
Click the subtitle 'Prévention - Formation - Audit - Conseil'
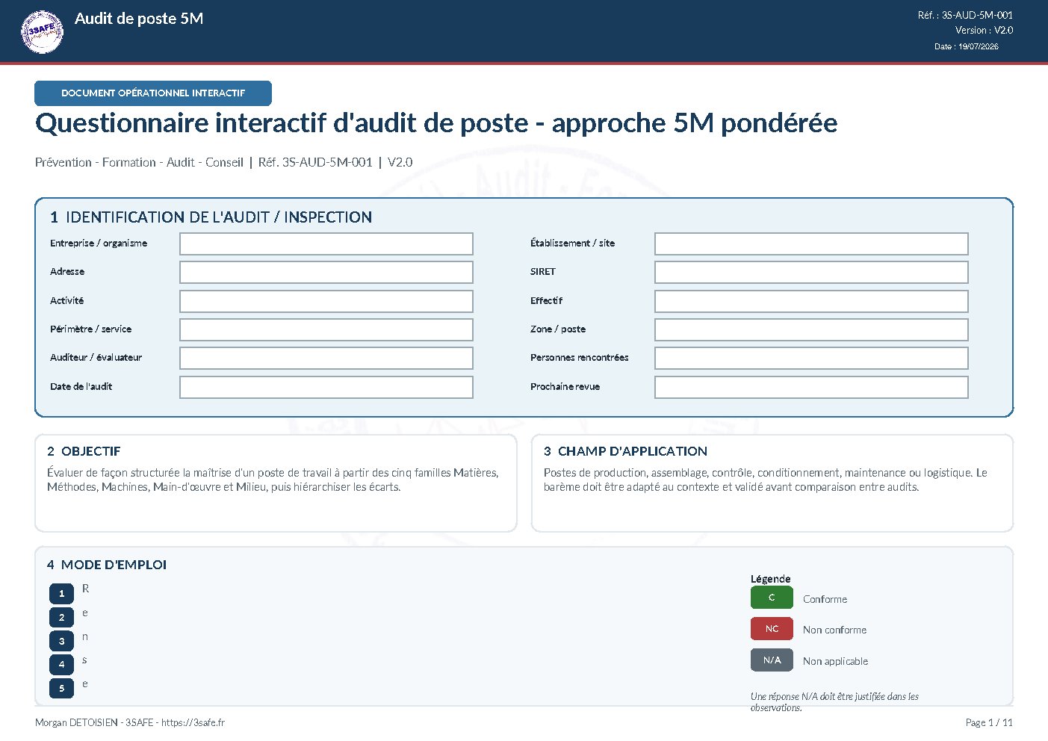point(139,162)
